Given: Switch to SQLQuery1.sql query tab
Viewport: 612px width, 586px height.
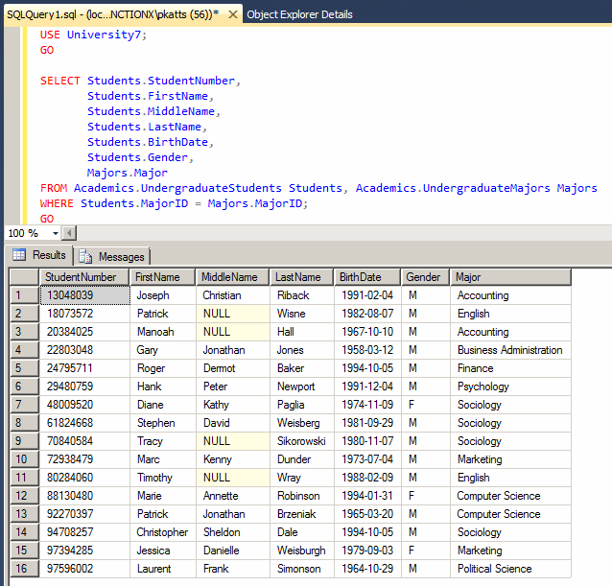Looking at the screenshot, I should pyautogui.click(x=113, y=14).
